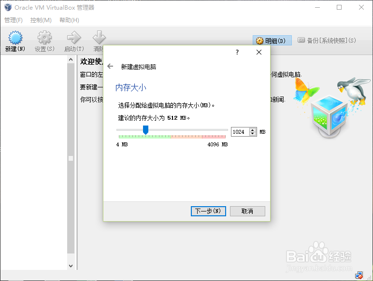Select the Details (明细) view button
373x281 pixels.
pos(272,41)
